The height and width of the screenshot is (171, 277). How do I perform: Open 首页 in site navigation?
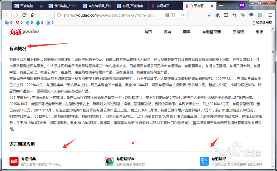(x=148, y=32)
